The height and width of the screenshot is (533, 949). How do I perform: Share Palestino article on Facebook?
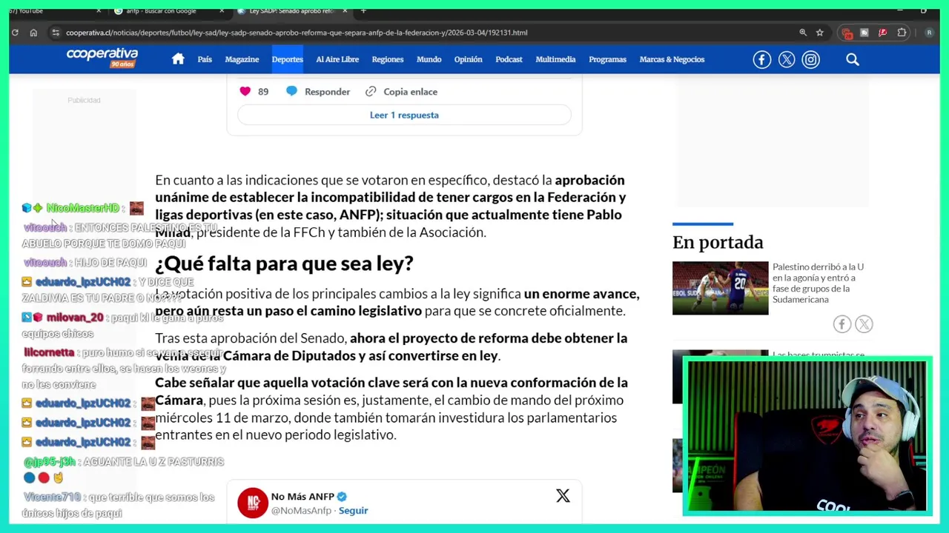click(841, 324)
